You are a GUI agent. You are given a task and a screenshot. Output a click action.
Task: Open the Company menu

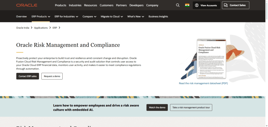(x=152, y=5)
